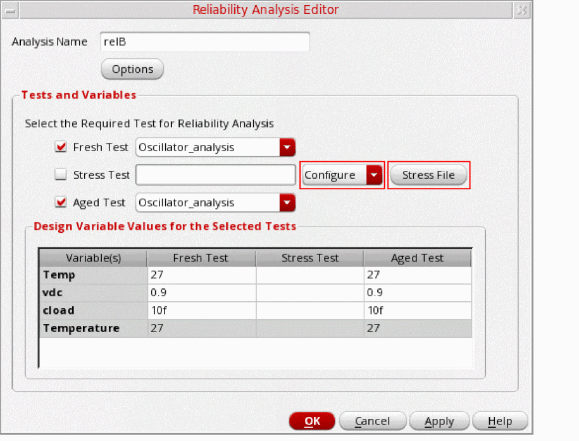Viewport: 579px width, 441px height.
Task: Enable the Fresh Test checkbox
Action: coord(61,147)
